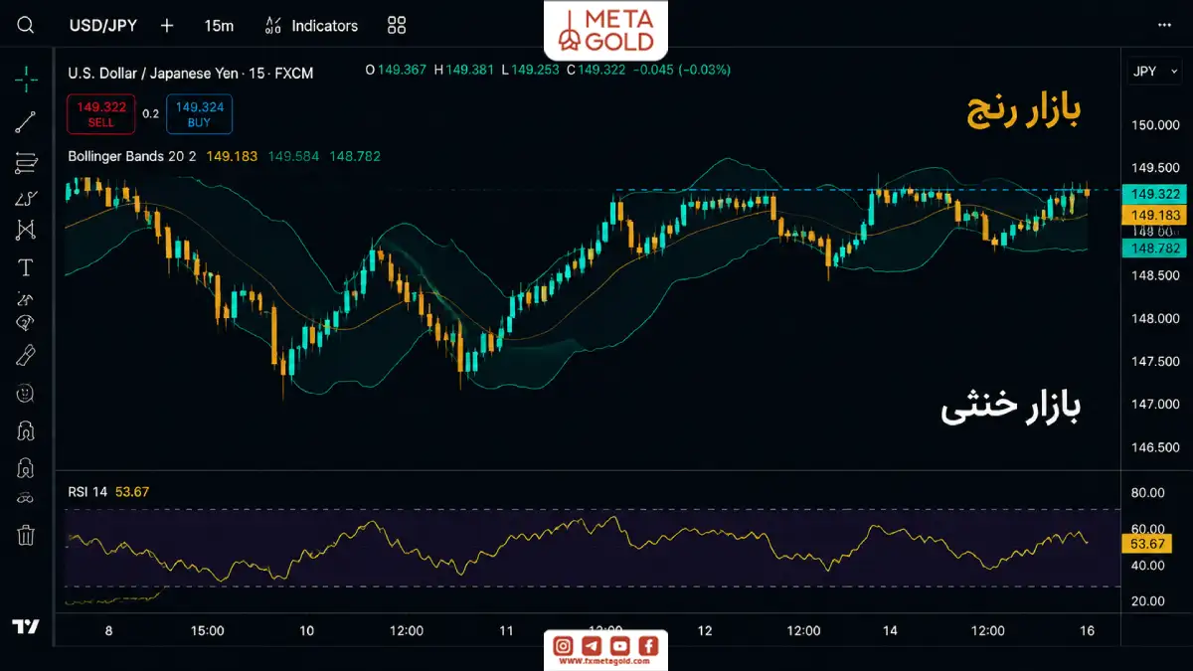Click the 149.183 orange price axis label
The image size is (1193, 671).
point(1152,215)
